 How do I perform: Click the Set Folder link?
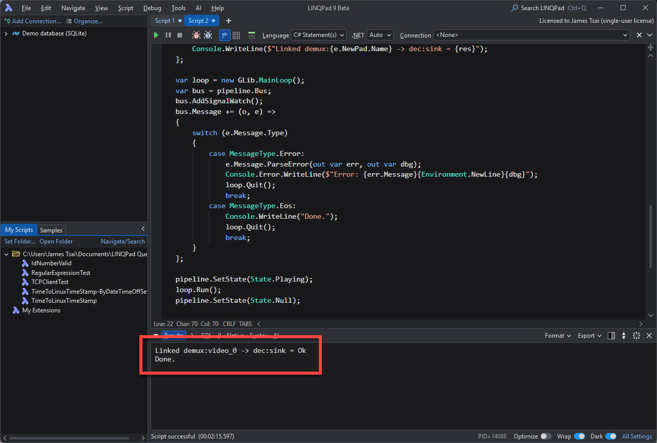[20, 241]
